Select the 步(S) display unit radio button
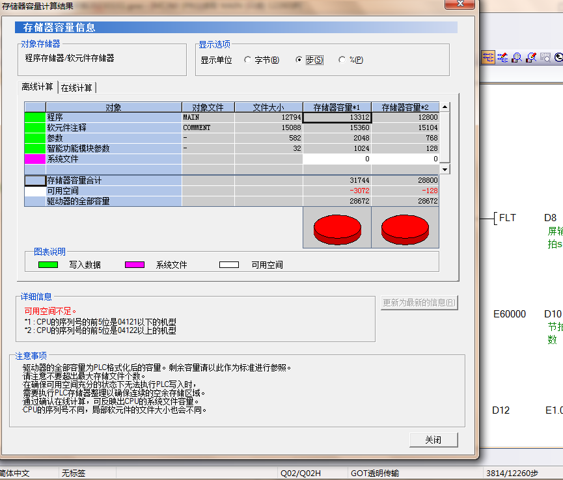Screen dimensions: 563x480 pos(299,60)
